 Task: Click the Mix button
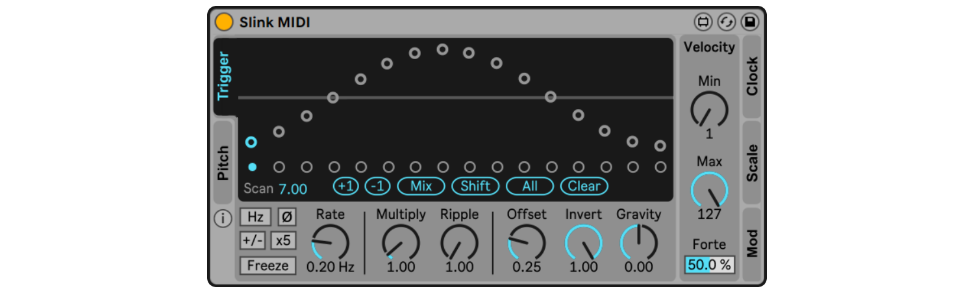point(421,186)
